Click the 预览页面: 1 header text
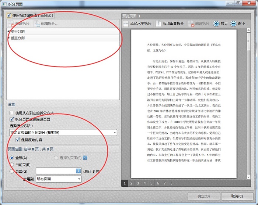The height and width of the screenshot is (205, 258). [x=131, y=16]
